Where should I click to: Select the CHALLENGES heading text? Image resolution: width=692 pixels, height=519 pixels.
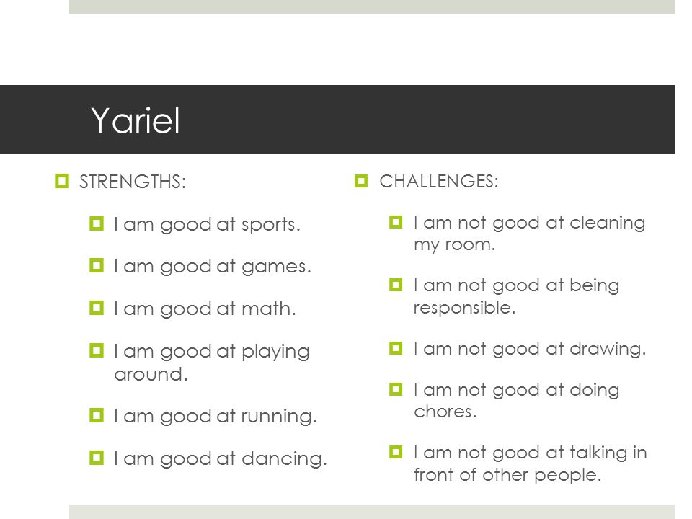[x=439, y=181]
